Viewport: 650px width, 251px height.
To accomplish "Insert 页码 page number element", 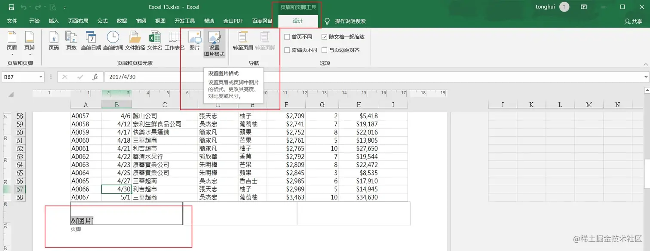I will tap(54, 41).
